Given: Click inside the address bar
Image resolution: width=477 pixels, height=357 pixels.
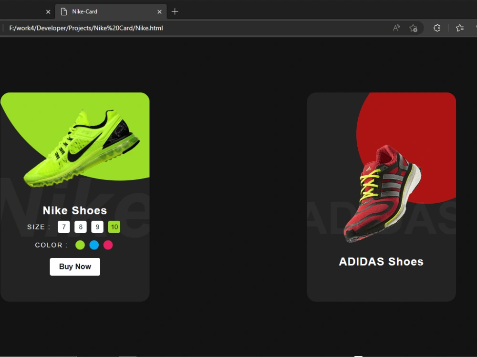Looking at the screenshot, I should (191, 28).
